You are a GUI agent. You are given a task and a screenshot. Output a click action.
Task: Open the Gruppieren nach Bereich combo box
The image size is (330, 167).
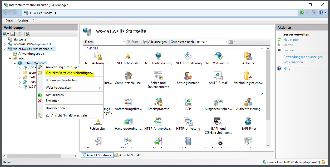point(212,42)
